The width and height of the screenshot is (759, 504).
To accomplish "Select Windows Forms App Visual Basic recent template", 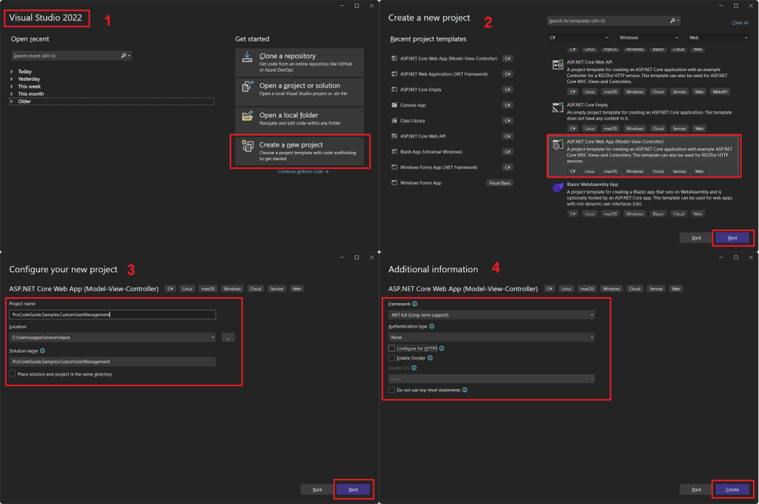I will coord(451,183).
